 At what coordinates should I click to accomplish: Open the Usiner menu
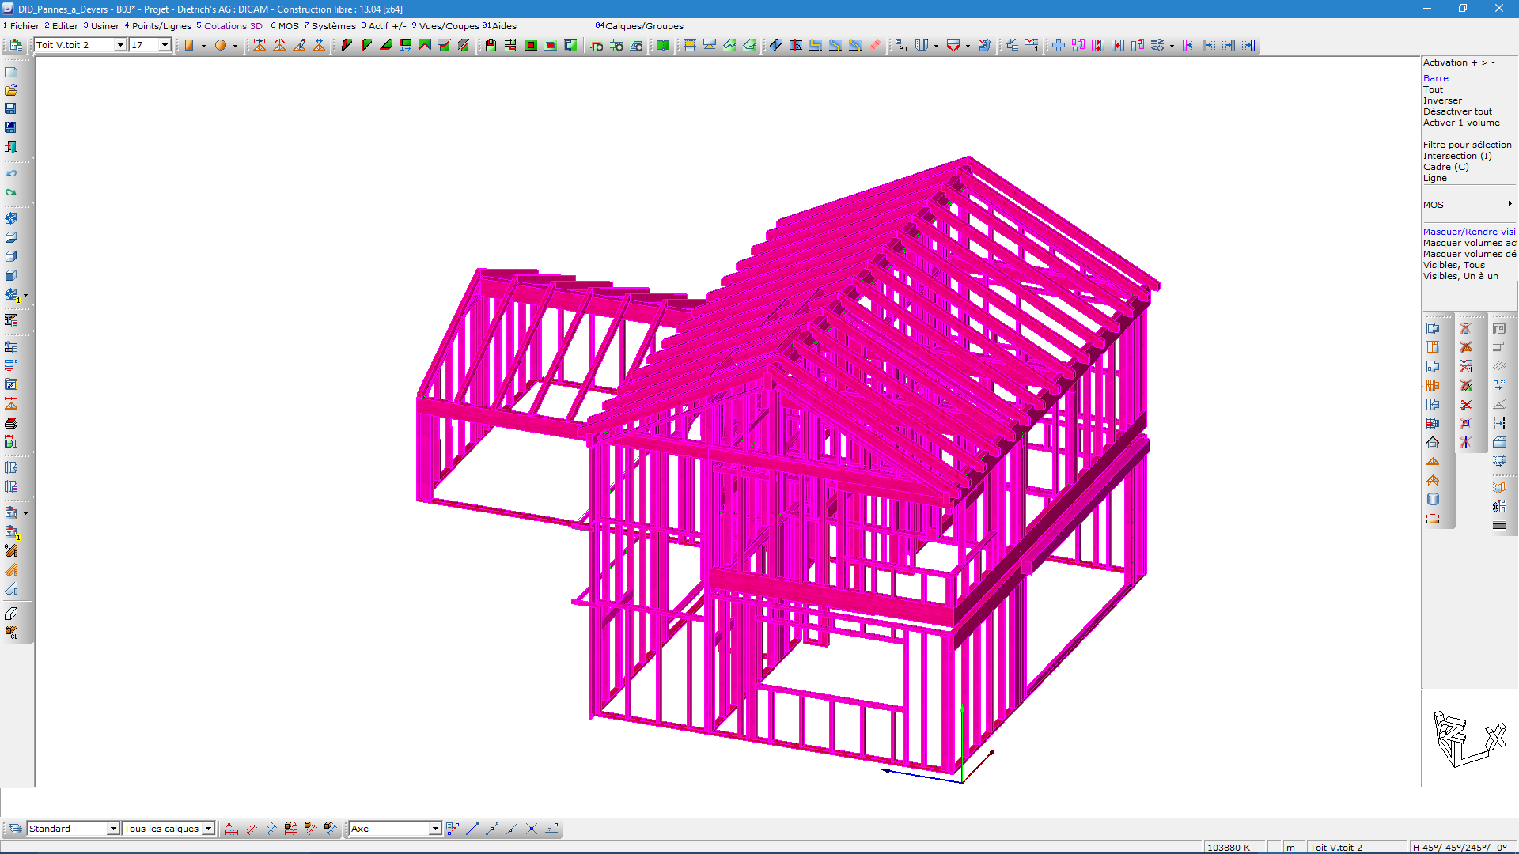click(104, 26)
